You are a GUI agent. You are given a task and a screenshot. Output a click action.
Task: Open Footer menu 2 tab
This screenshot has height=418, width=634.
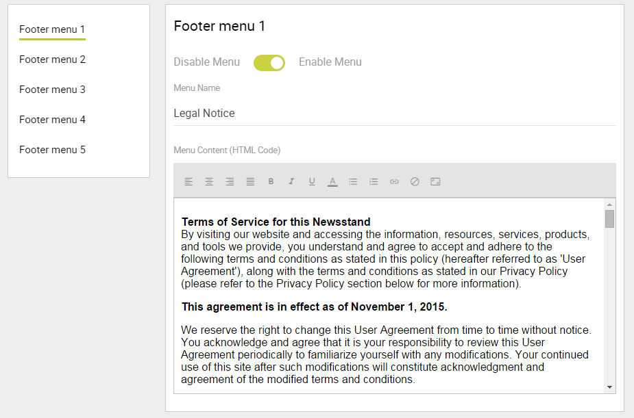tap(53, 60)
